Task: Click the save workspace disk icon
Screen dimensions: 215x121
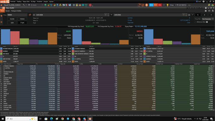Action: pyautogui.click(x=29, y=5)
